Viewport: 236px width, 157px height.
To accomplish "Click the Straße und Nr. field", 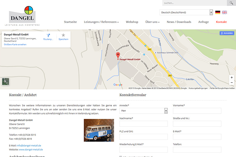I will (197, 124).
